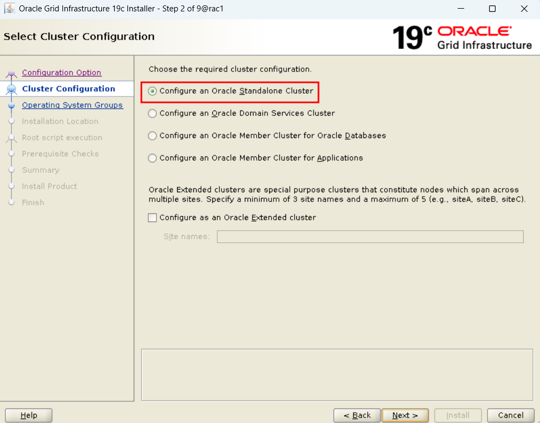Proceed with the Next button
The width and height of the screenshot is (540, 423).
[x=405, y=415]
